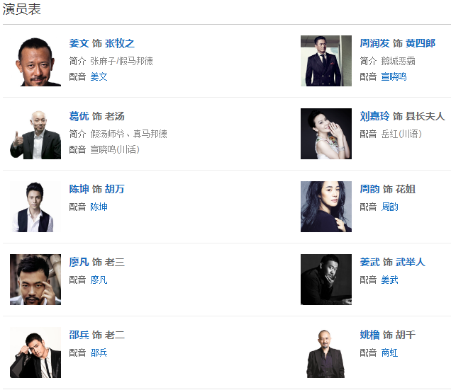Open the 廖凡 link after the 配音 label

[99, 280]
